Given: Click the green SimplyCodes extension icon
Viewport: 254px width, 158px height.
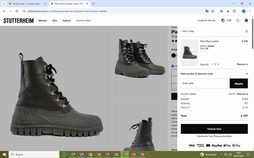Looking at the screenshot, I should tap(228, 11).
